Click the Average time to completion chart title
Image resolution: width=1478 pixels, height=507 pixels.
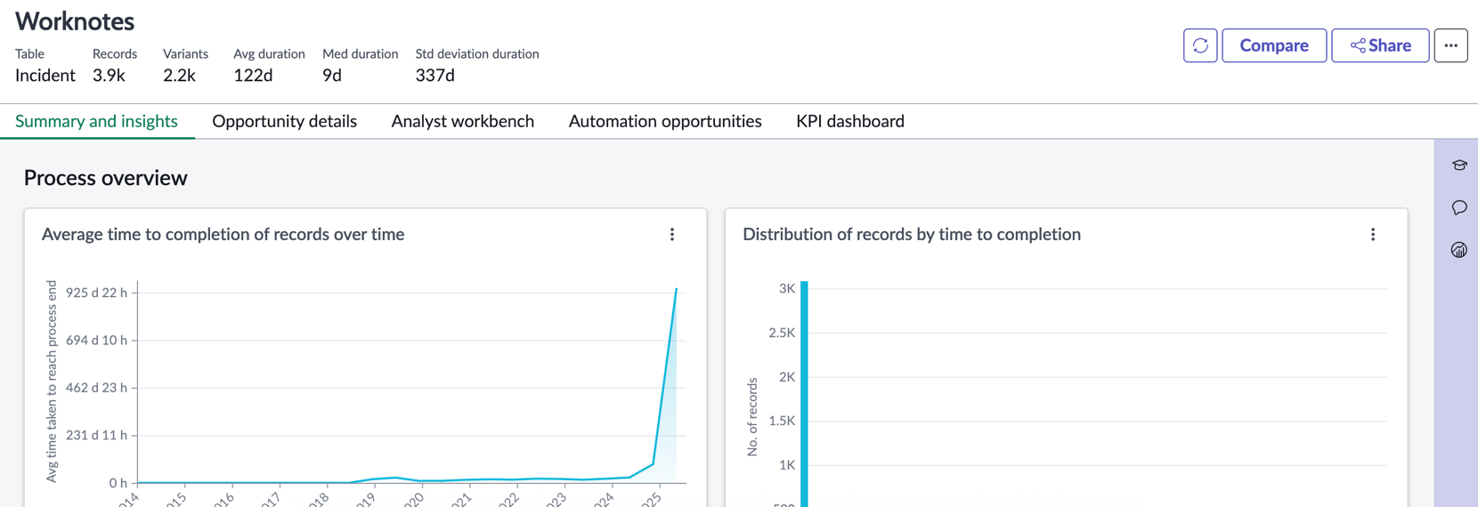223,234
